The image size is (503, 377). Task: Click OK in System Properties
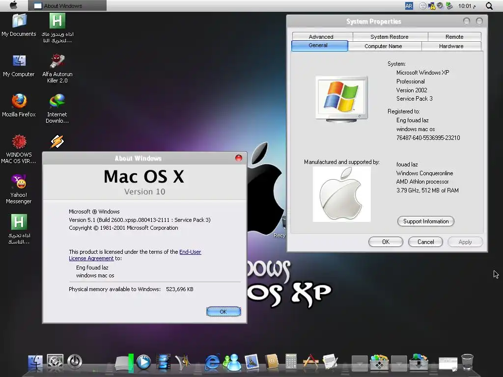pos(386,242)
